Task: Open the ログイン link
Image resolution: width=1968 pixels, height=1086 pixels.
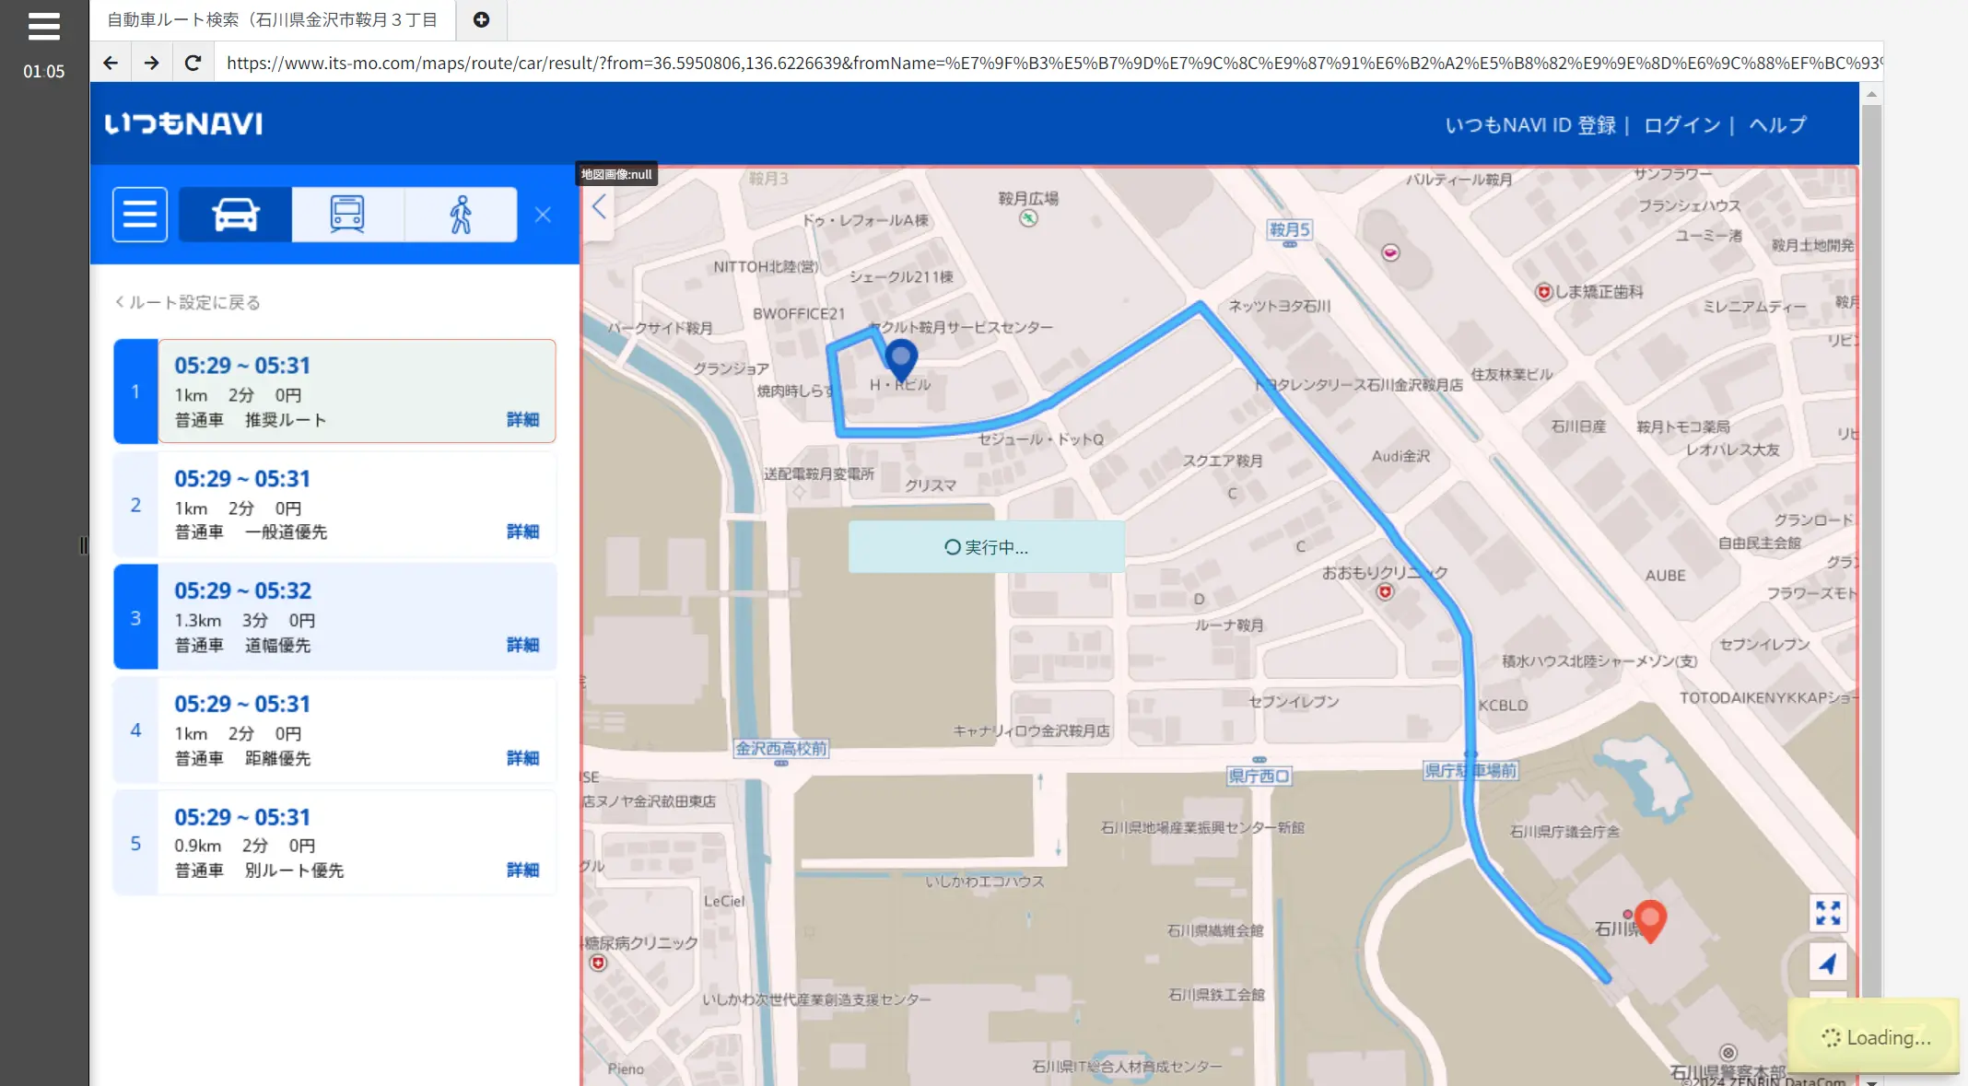Action: 1681,124
